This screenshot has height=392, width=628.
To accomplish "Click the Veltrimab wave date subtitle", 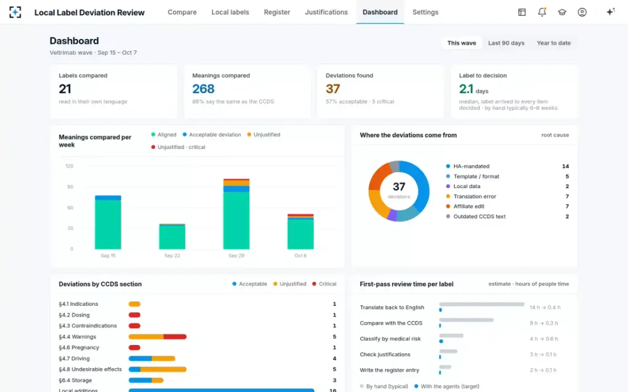I will [x=93, y=52].
